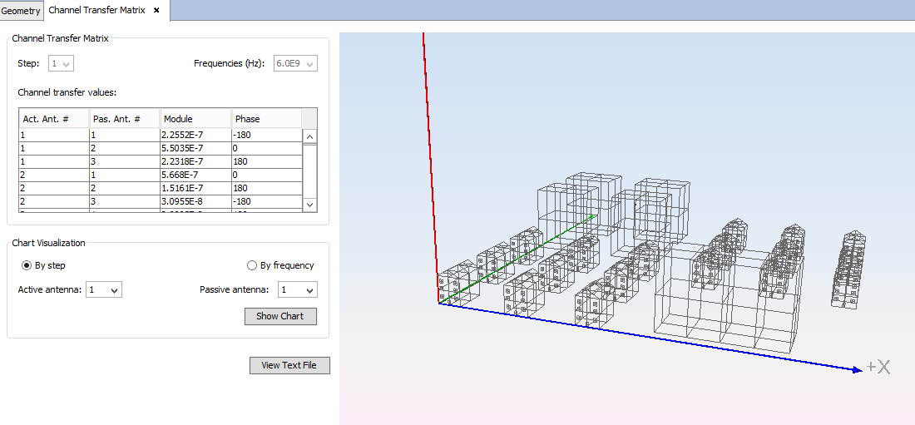Click the Show Chart button

(280, 316)
